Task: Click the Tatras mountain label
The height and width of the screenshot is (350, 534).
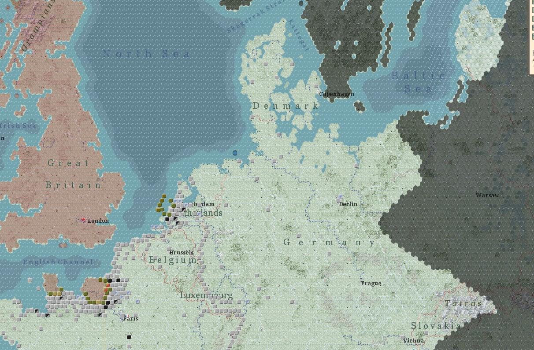Action: 463,303
